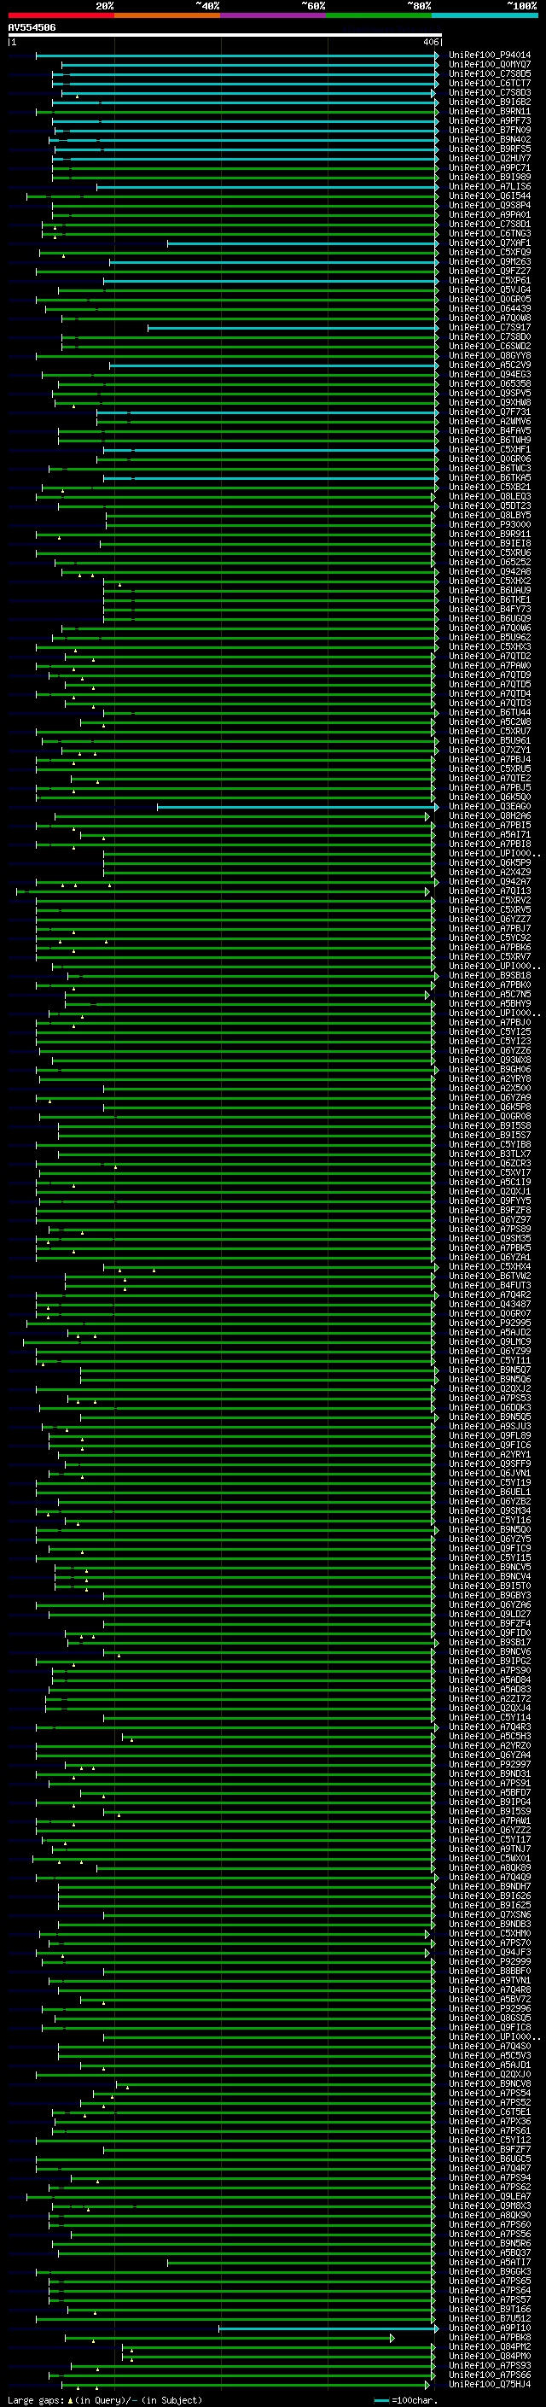Viewport: 546px width, 2407px height.
Task: Select the UniRef100_A9PF73 label
Action: point(490,120)
